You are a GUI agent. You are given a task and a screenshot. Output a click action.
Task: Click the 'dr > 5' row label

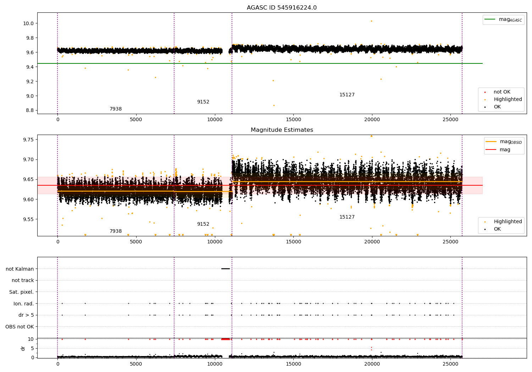tap(26, 315)
